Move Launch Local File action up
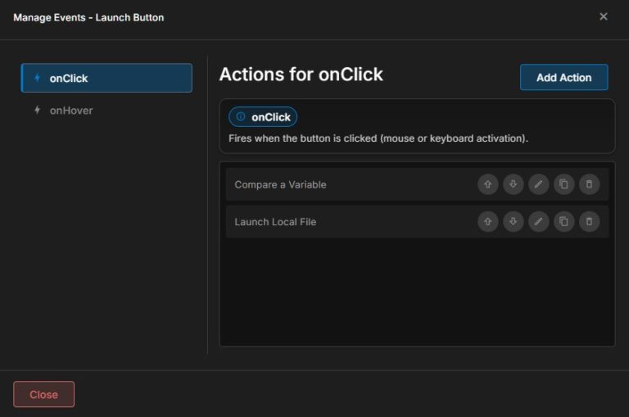The width and height of the screenshot is (629, 417). [488, 221]
